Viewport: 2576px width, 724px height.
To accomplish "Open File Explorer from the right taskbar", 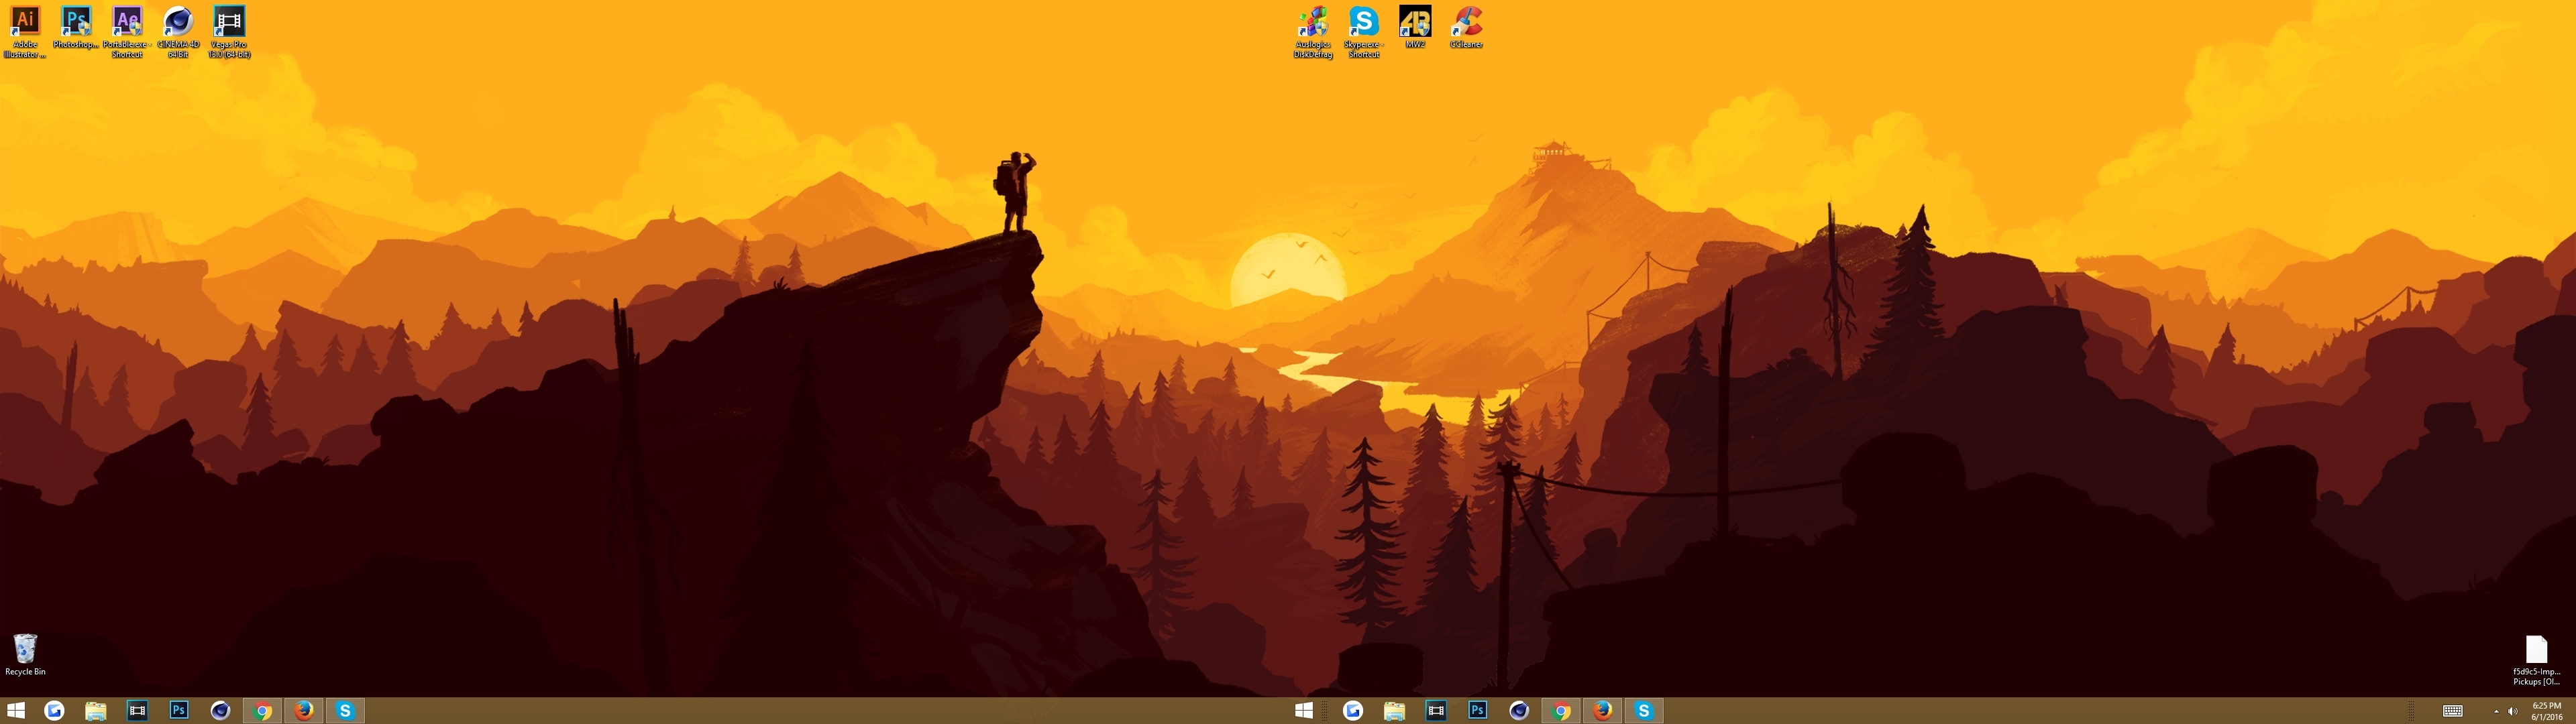I will (x=1394, y=710).
